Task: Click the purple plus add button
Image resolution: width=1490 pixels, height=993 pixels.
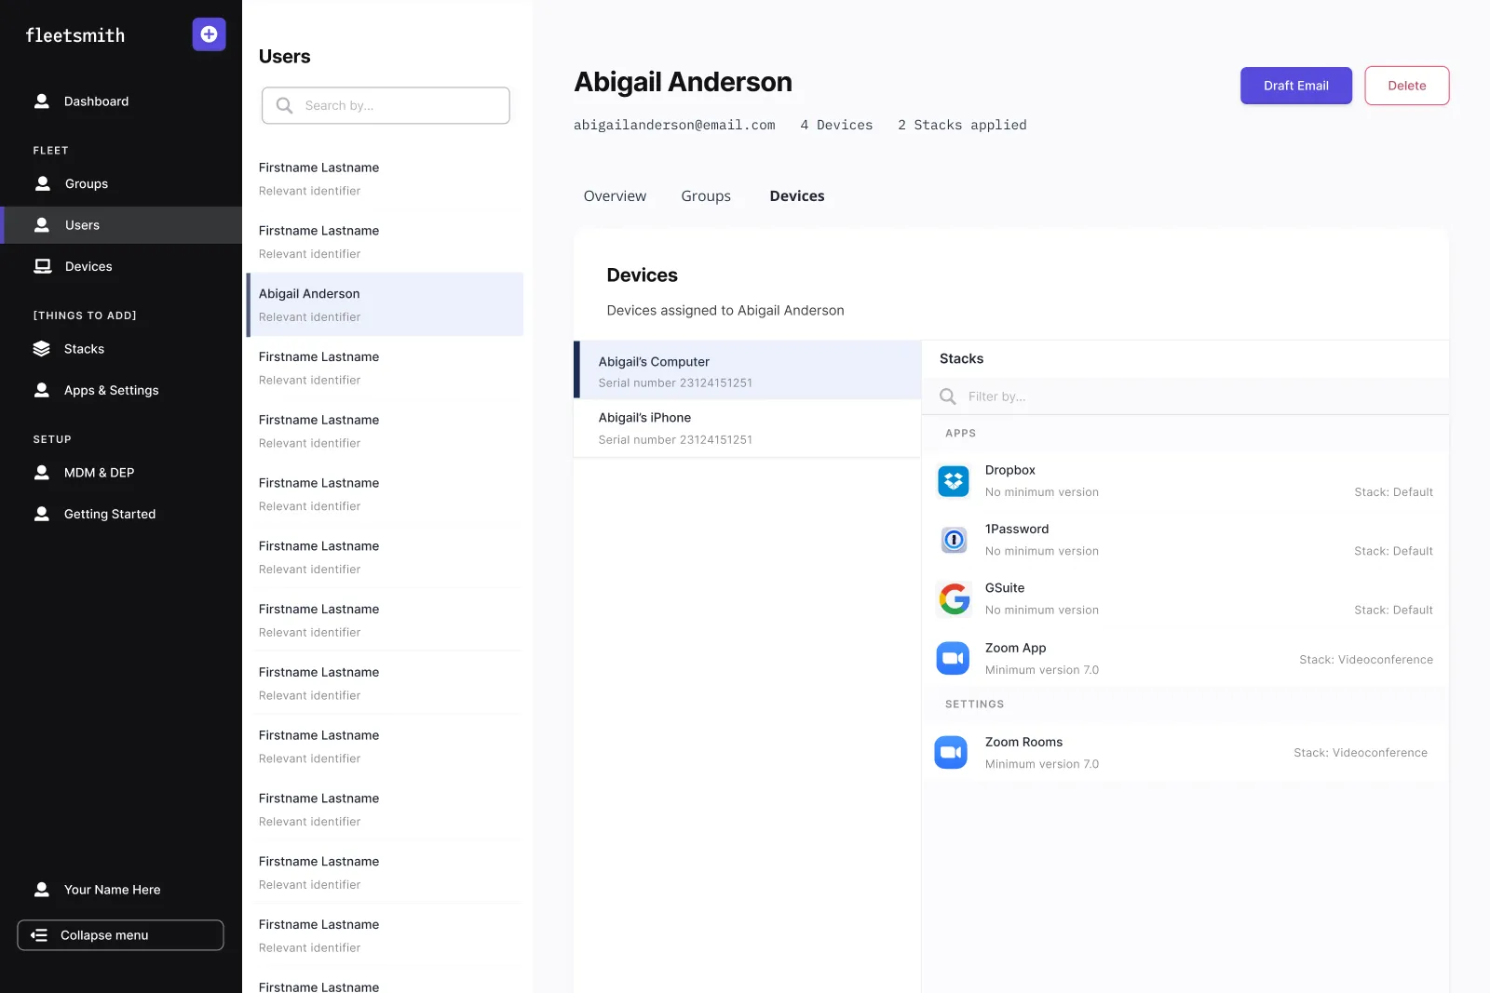Action: (x=209, y=34)
